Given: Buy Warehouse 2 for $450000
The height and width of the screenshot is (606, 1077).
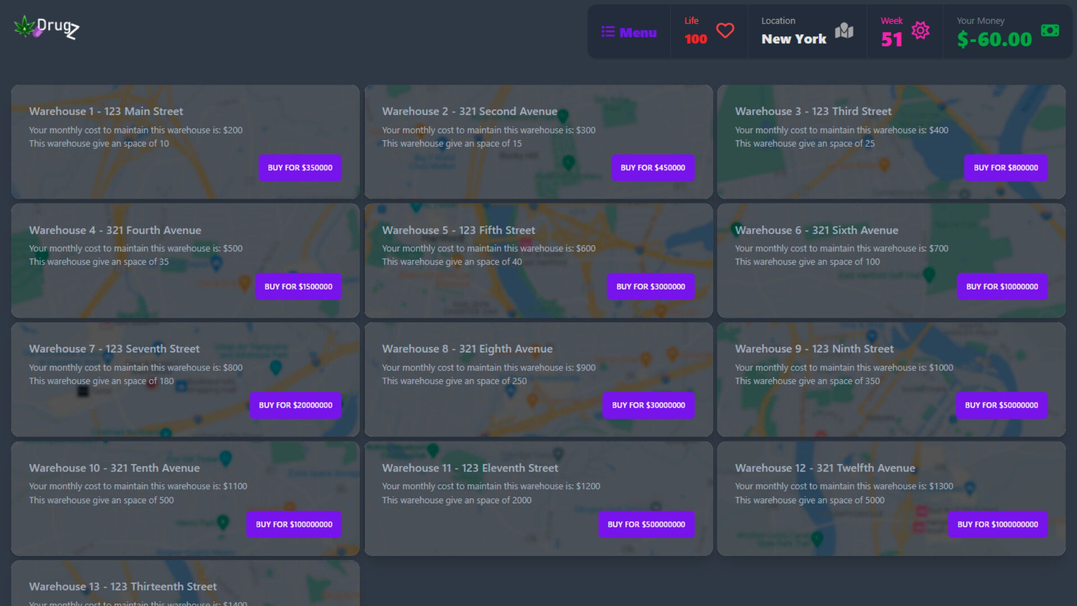Looking at the screenshot, I should coord(653,167).
